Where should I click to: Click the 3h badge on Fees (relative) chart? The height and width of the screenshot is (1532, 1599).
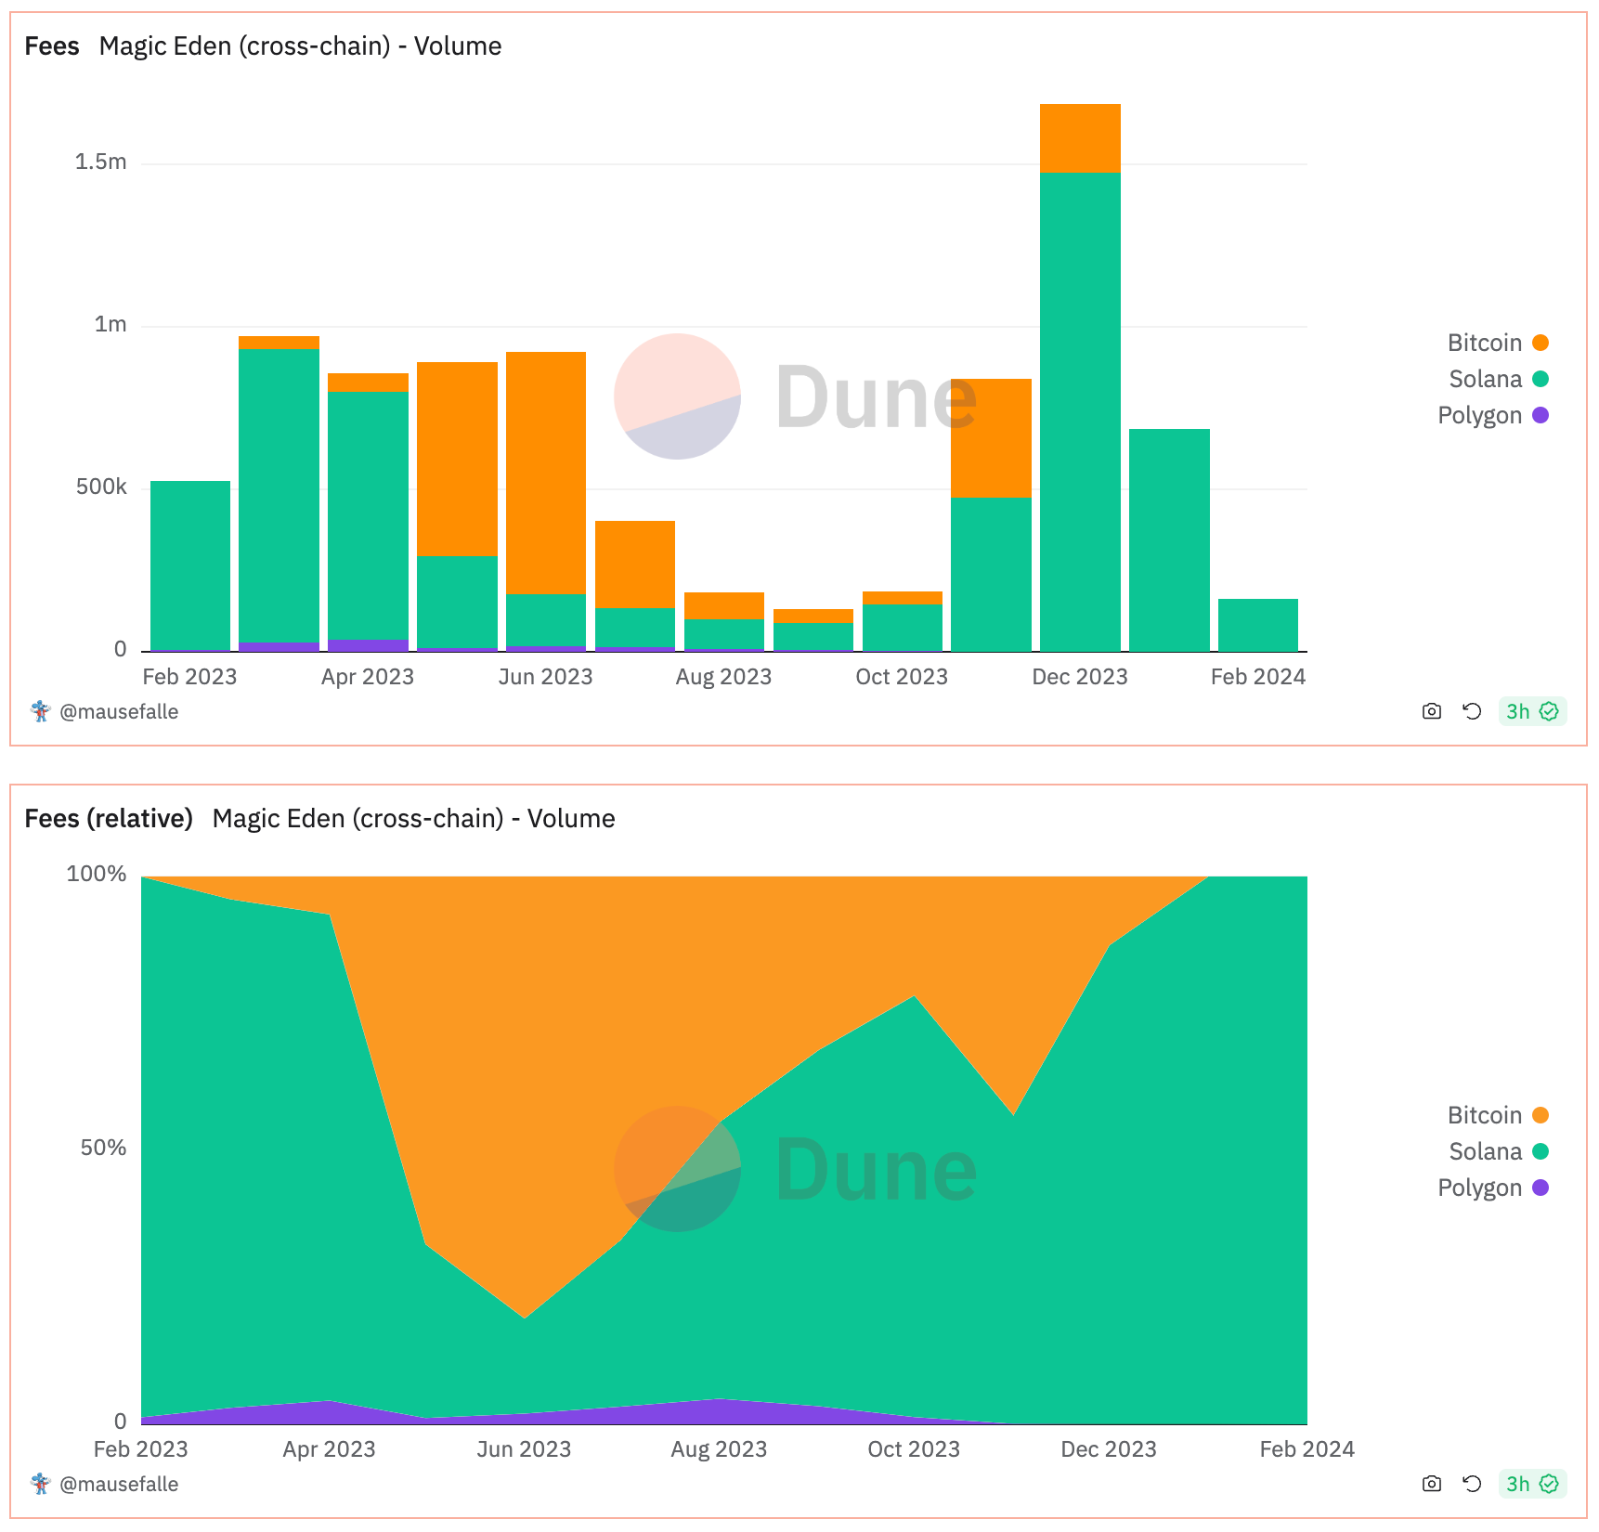pyautogui.click(x=1532, y=1484)
